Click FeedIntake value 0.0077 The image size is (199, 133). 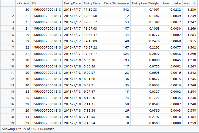(176, 47)
